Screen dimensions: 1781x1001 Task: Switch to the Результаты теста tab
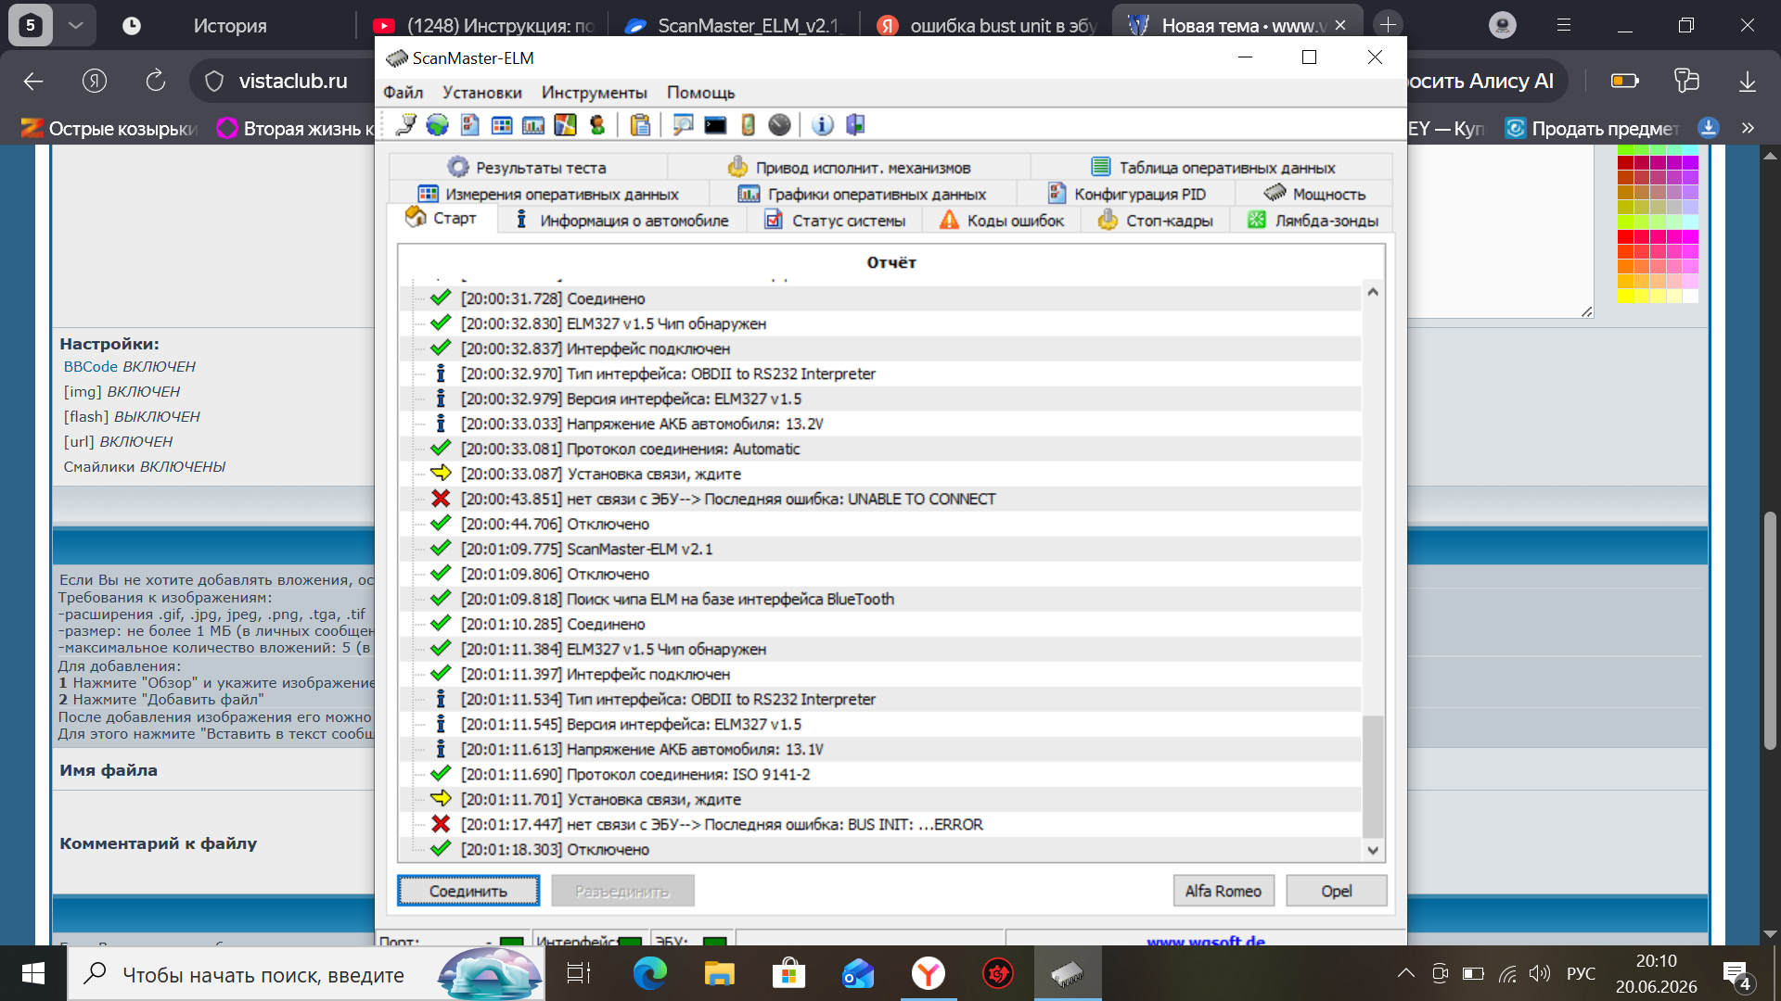[528, 167]
